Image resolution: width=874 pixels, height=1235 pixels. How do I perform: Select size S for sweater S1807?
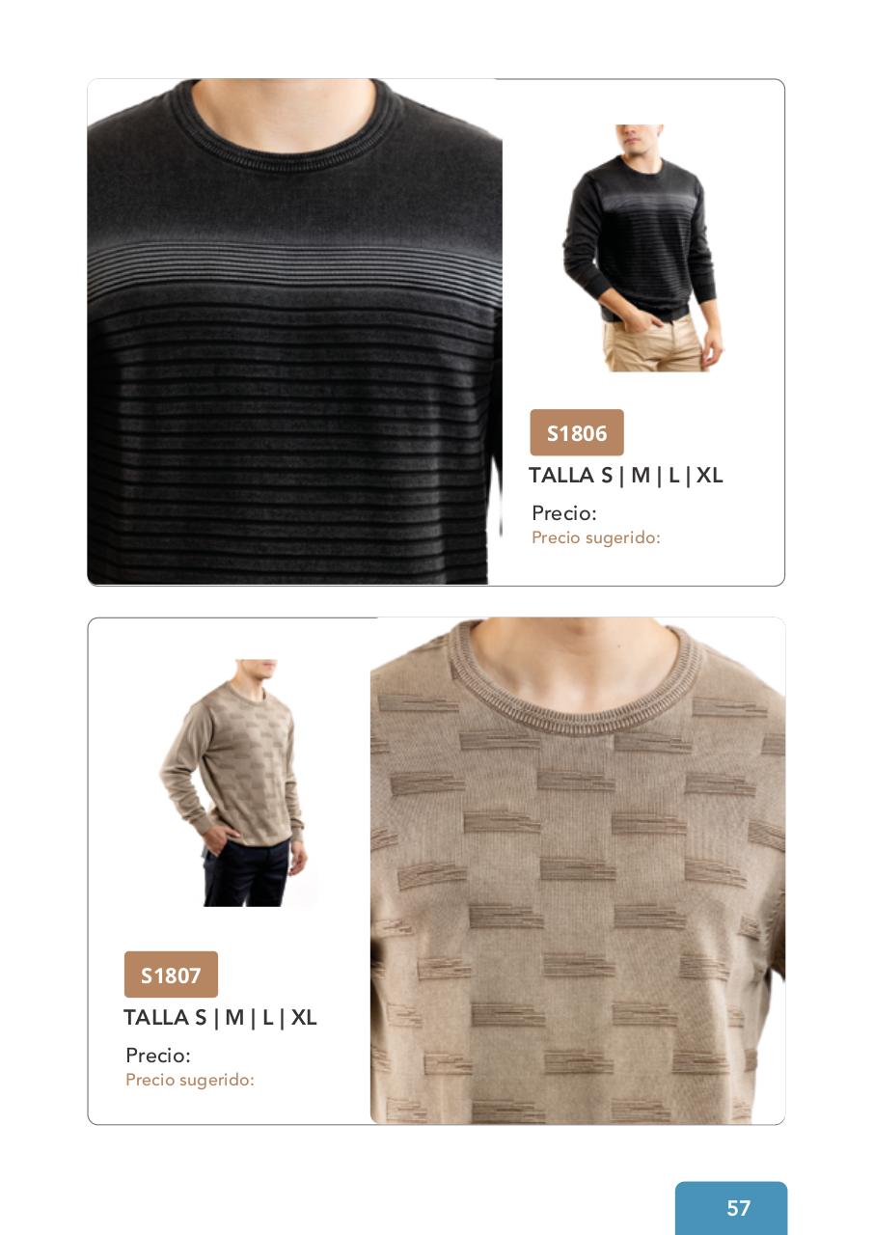click(201, 1018)
